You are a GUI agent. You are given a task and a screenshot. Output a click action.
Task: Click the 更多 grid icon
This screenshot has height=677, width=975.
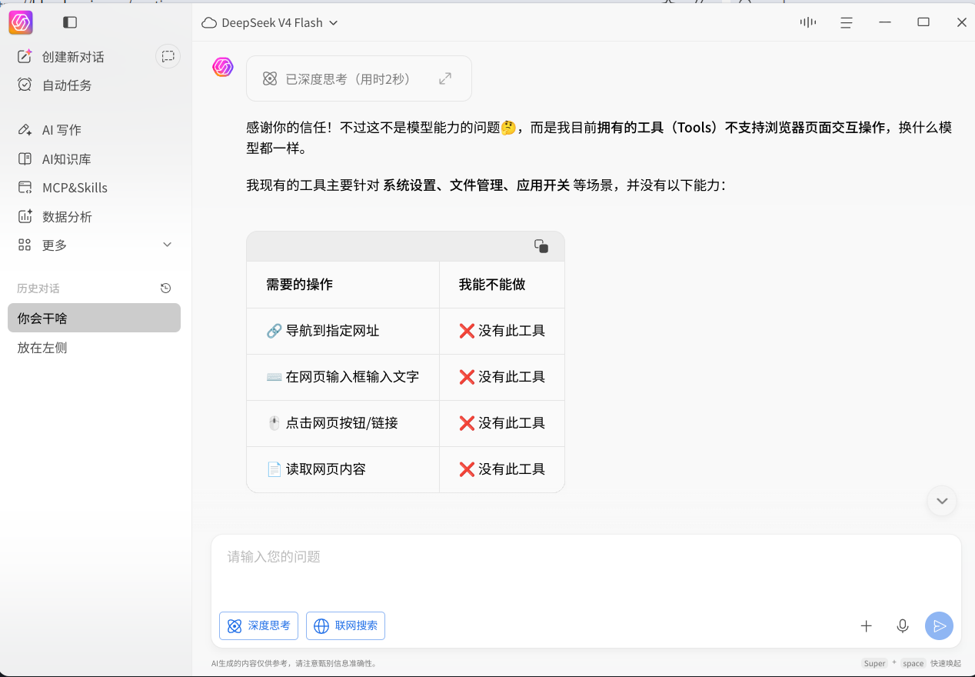click(25, 245)
